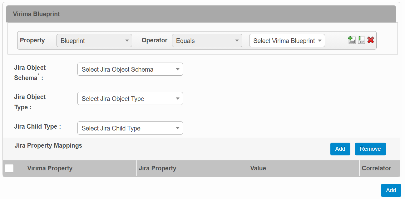405x199 pixels.
Task: Choose a schema from Select Jira Object Schema
Action: pos(130,69)
